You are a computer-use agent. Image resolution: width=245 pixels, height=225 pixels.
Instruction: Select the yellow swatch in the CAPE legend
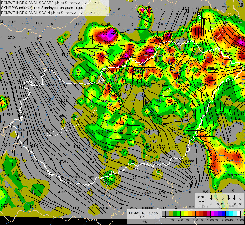pyautogui.click(x=186, y=214)
